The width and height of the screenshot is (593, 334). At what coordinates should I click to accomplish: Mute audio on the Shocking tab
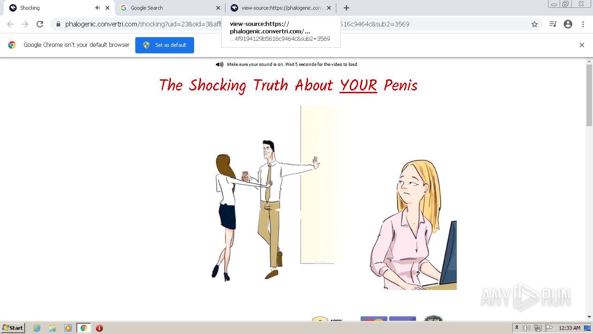click(x=97, y=8)
